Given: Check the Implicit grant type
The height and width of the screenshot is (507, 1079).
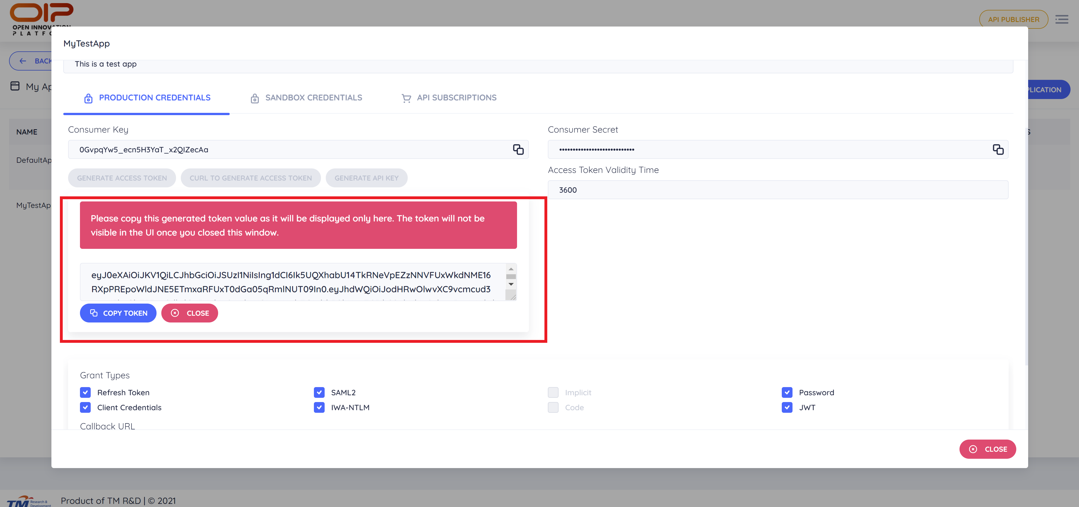Looking at the screenshot, I should point(553,392).
